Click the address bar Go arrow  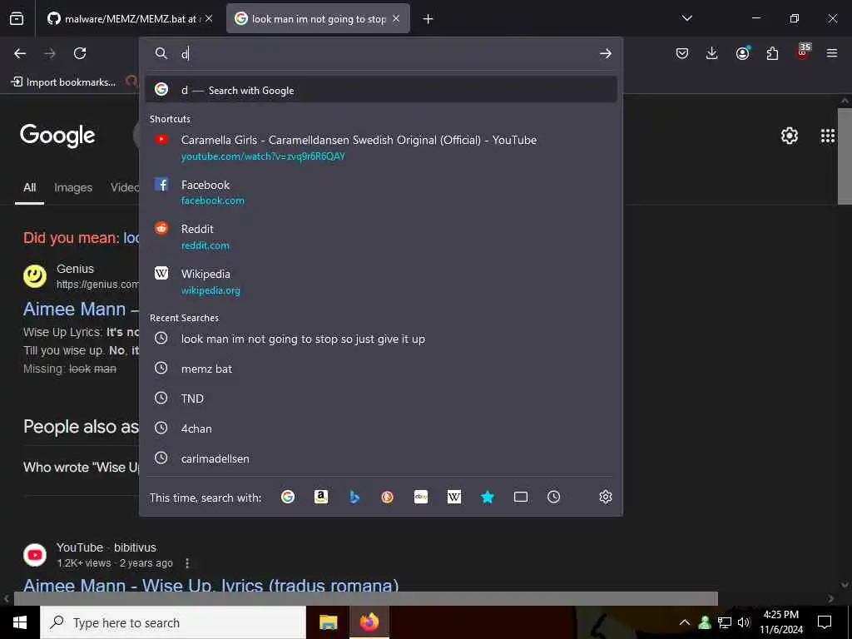[606, 53]
